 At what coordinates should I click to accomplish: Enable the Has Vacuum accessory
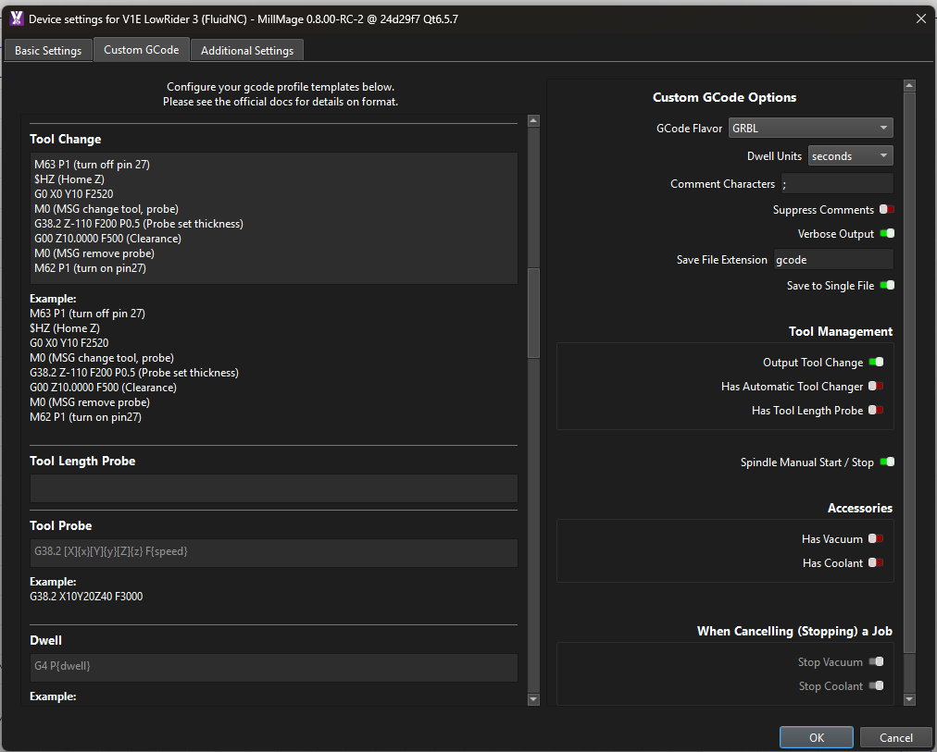pos(875,539)
